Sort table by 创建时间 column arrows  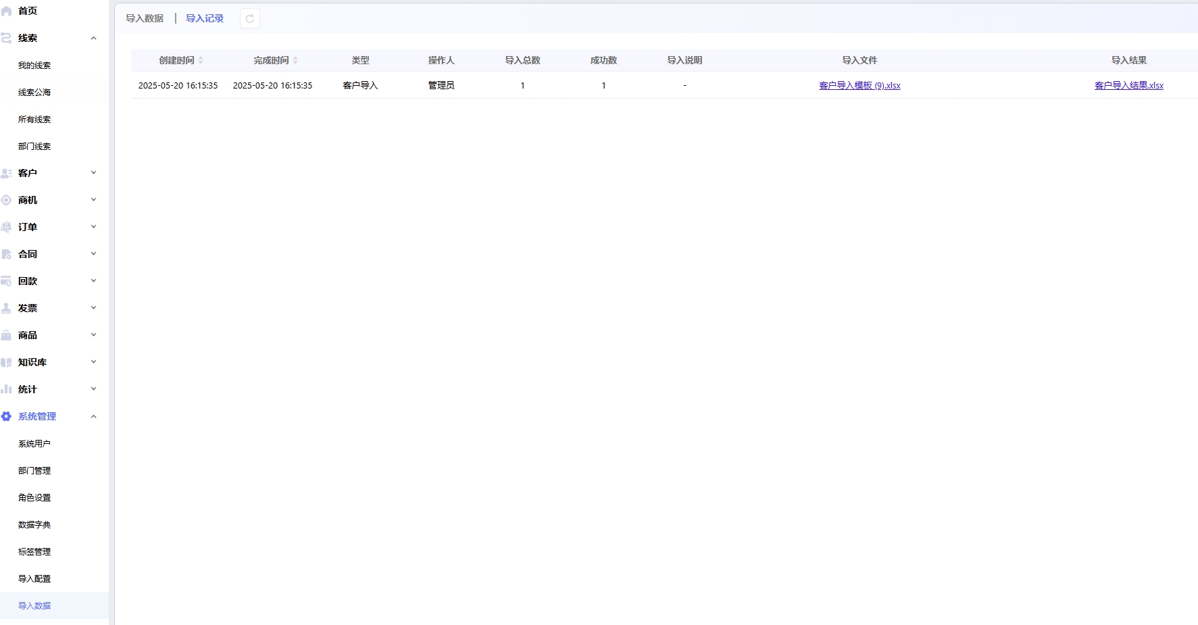[201, 61]
